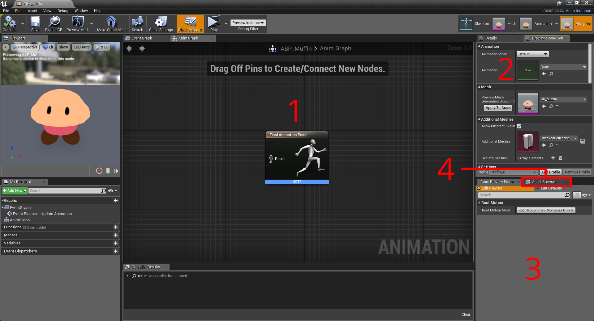This screenshot has height=321, width=594.
Task: Step forward the viewport preview
Action: click(x=116, y=171)
